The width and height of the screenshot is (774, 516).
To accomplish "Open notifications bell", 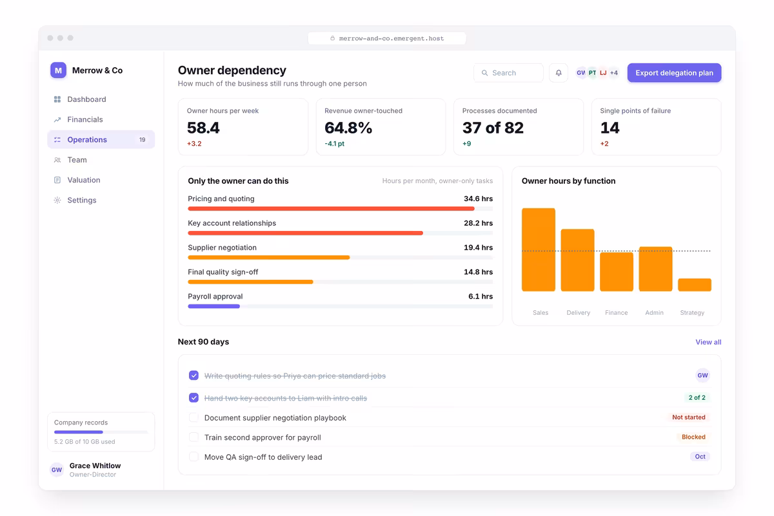I will (559, 73).
